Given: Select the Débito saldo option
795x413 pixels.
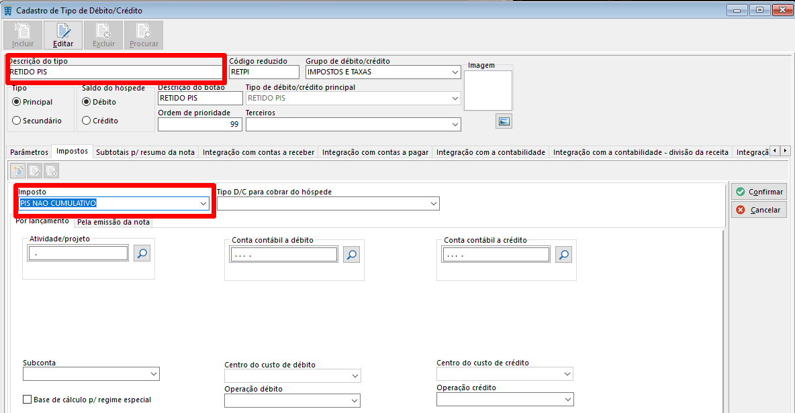Looking at the screenshot, I should click(x=86, y=102).
